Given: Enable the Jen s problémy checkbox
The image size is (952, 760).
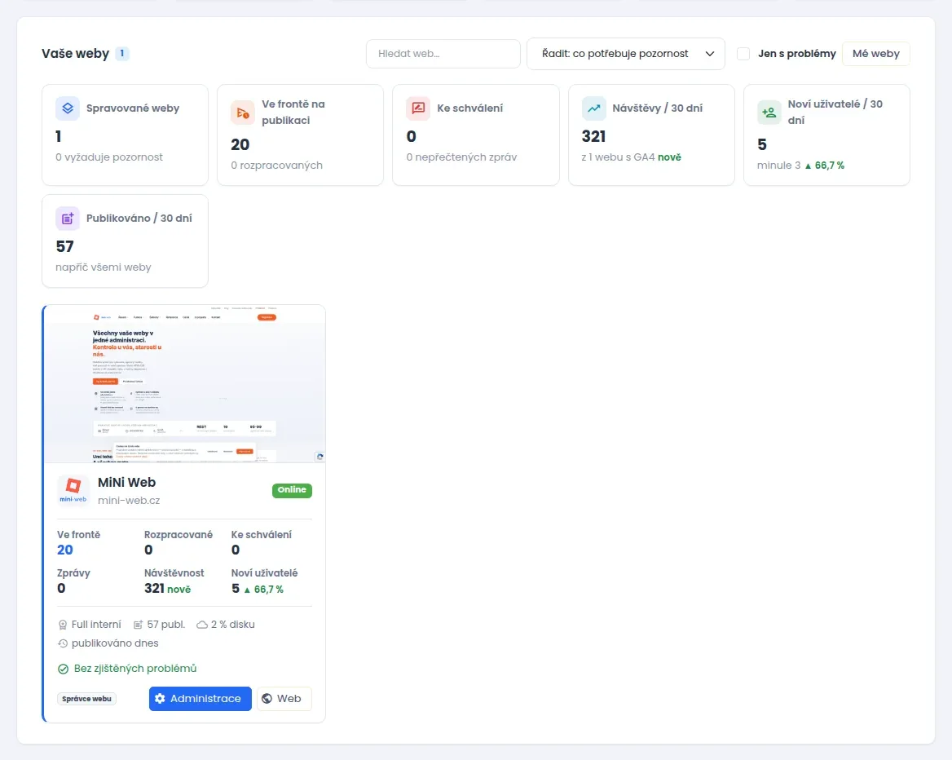Looking at the screenshot, I should point(743,54).
